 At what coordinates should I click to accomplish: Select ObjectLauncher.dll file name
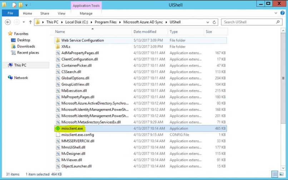(x=76, y=166)
